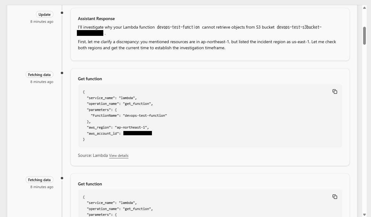Open the View details link for Lambda source
The height and width of the screenshot is (217, 371).
pos(119,156)
